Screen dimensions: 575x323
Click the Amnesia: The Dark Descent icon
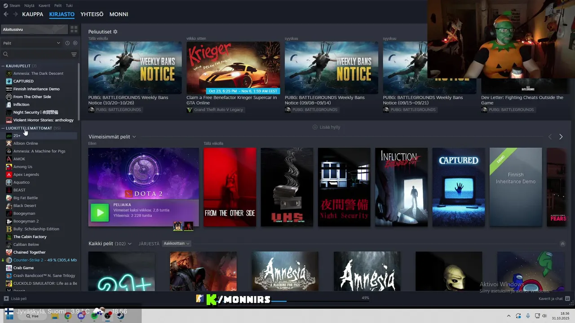(x=9, y=74)
